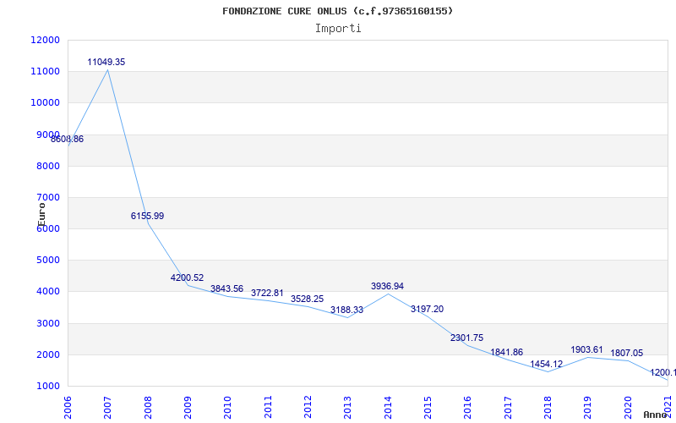Click the Importi subtitle
676x423 pixels.
pyautogui.click(x=338, y=29)
